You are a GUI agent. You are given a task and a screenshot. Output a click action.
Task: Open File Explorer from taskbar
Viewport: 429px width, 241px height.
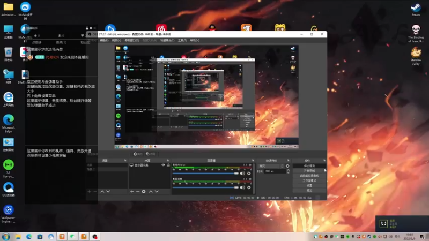[x=18, y=237]
